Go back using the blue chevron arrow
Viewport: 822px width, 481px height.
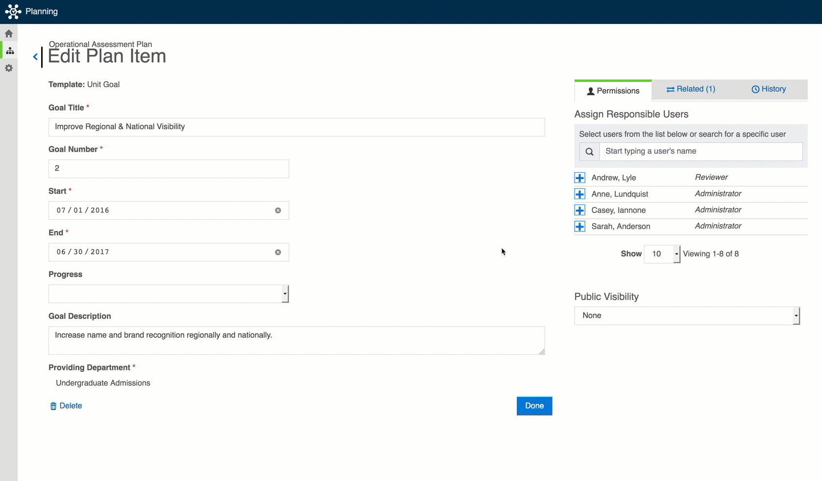[x=35, y=57]
